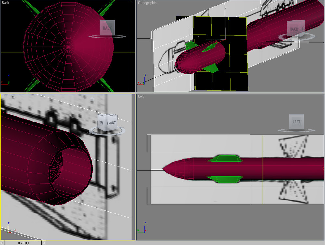Click the ViewCube compass ring in Orthographic viewport
Viewport: 325px width, 245px height.
click(296, 37)
